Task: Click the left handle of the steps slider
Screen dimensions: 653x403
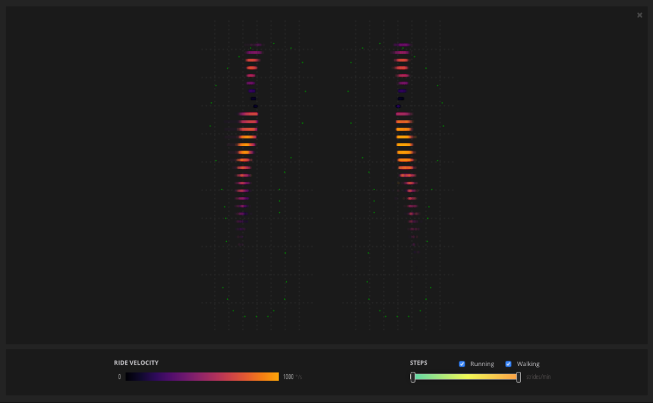Action: [x=413, y=377]
